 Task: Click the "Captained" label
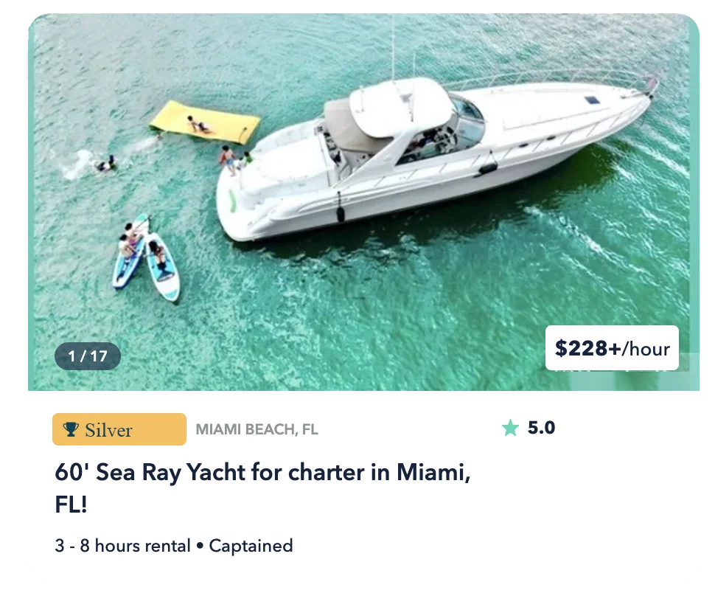point(251,546)
